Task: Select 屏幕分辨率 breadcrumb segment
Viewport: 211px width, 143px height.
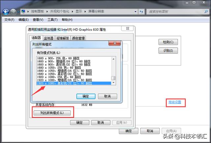Action: click(96, 12)
